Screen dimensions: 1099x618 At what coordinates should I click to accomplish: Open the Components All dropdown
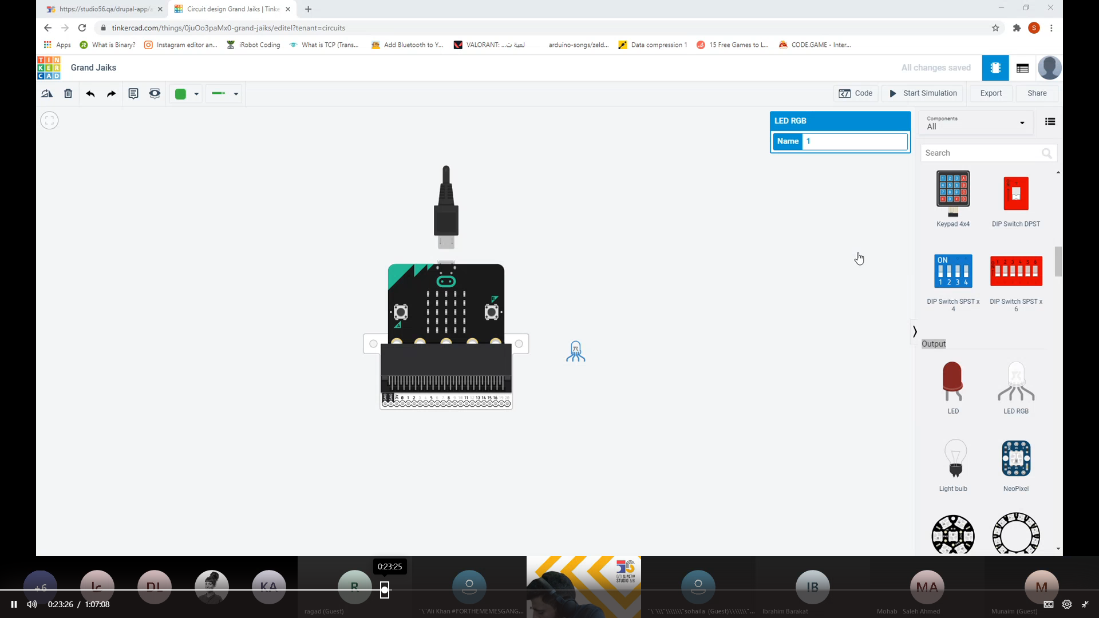pyautogui.click(x=975, y=123)
